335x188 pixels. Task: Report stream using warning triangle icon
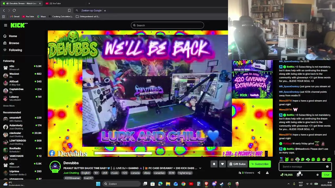pos(267,173)
